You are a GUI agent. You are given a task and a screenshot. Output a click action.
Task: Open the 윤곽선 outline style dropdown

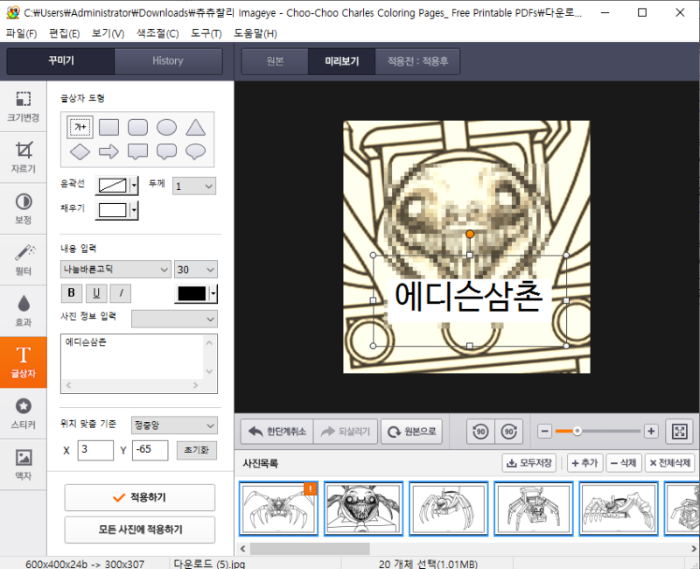pos(134,186)
